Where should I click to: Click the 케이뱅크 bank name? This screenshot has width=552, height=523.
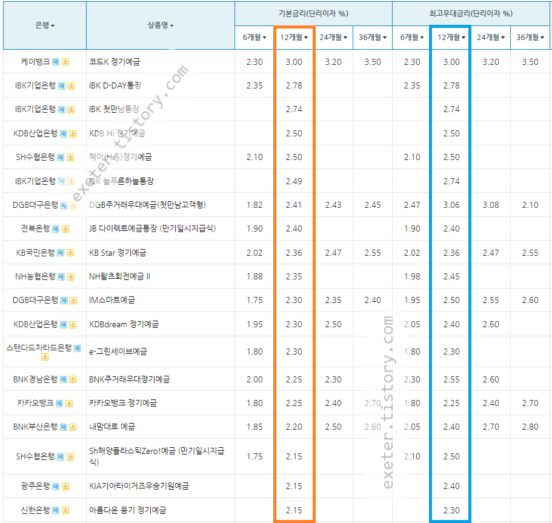point(36,62)
